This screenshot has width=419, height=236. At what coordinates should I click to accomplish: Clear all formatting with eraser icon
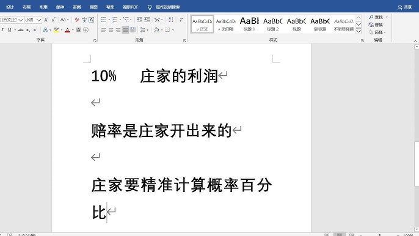tap(77, 20)
